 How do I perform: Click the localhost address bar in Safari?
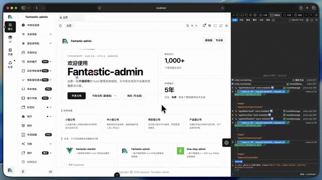161,8
